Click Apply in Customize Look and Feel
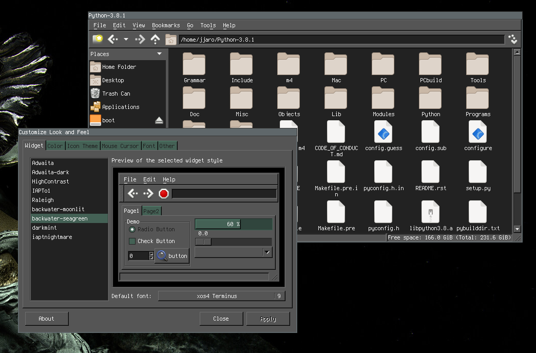Viewport: 536px width, 353px height. (x=268, y=319)
